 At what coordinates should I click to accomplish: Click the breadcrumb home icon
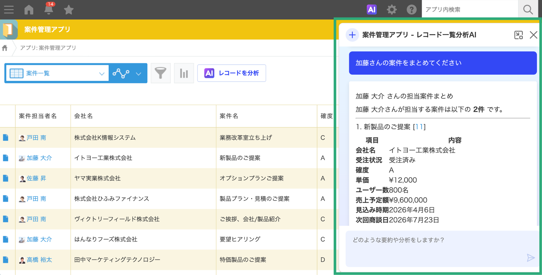(5, 48)
